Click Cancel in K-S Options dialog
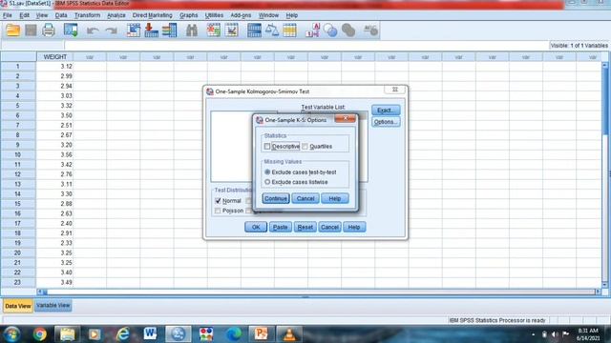The height and width of the screenshot is (343, 611). click(305, 199)
